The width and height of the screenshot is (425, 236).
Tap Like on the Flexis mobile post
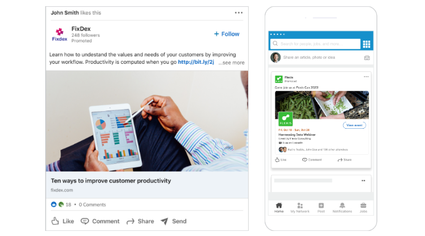[281, 160]
